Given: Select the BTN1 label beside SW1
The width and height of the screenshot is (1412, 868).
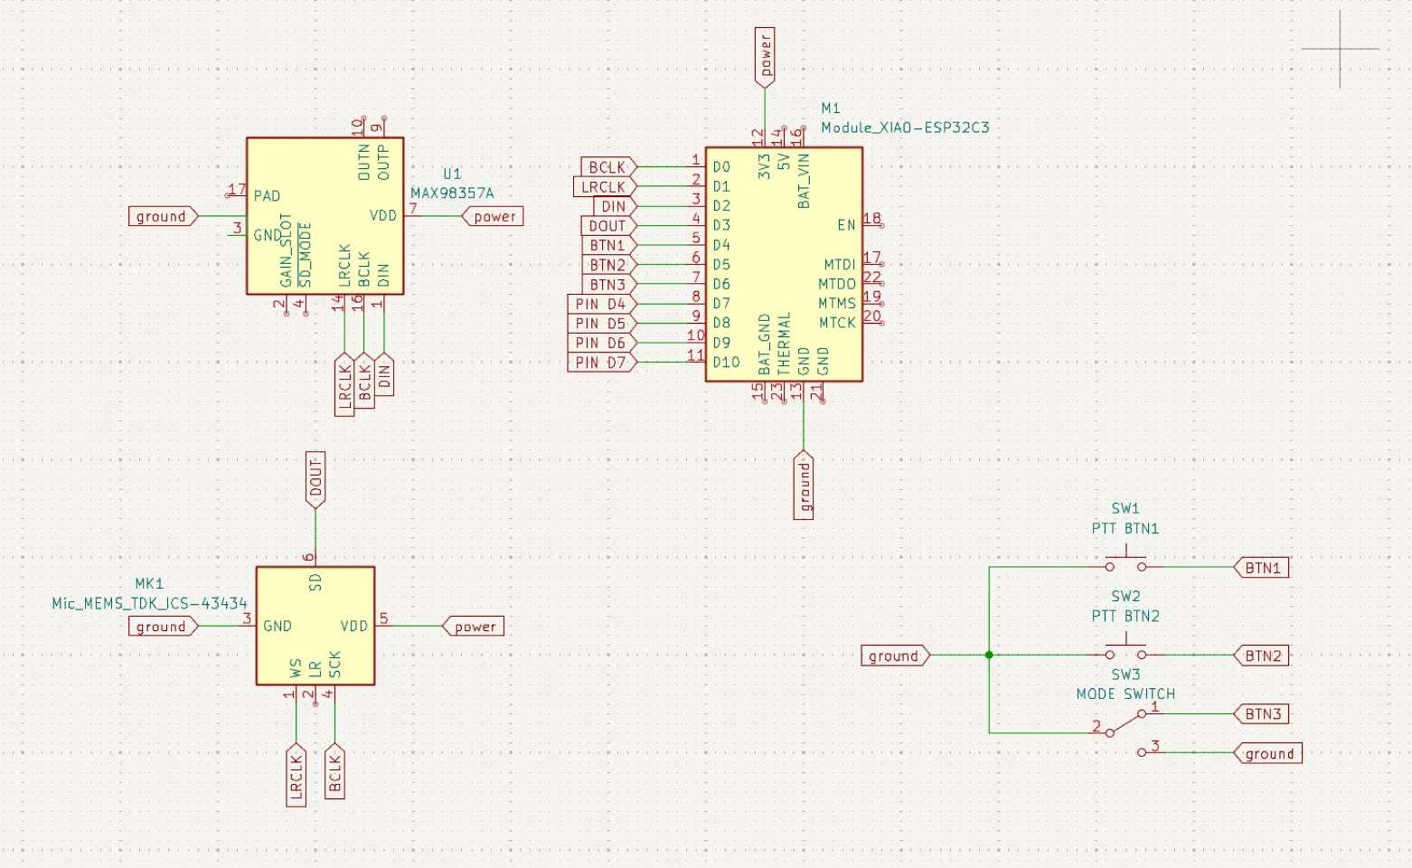Looking at the screenshot, I should click(x=1262, y=568).
